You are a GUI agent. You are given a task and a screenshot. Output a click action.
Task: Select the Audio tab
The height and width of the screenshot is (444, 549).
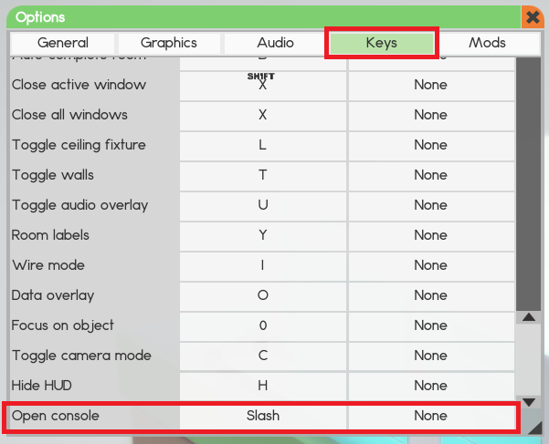point(275,43)
